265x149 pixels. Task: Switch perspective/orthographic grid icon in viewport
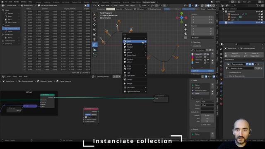(185, 38)
